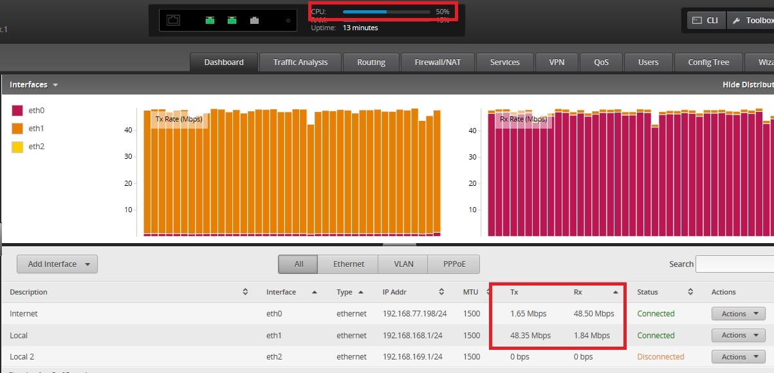Click the gray disconnected port icon
The height and width of the screenshot is (373, 774).
pos(254,20)
